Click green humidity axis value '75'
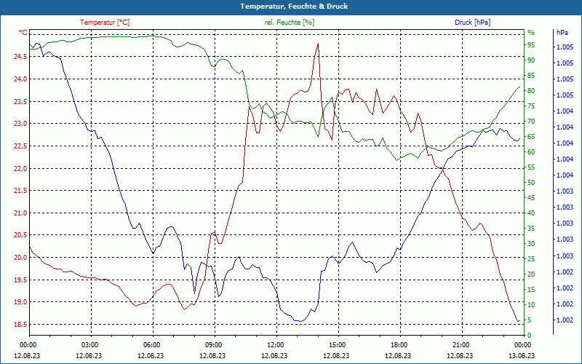582x364 pixels. click(531, 106)
